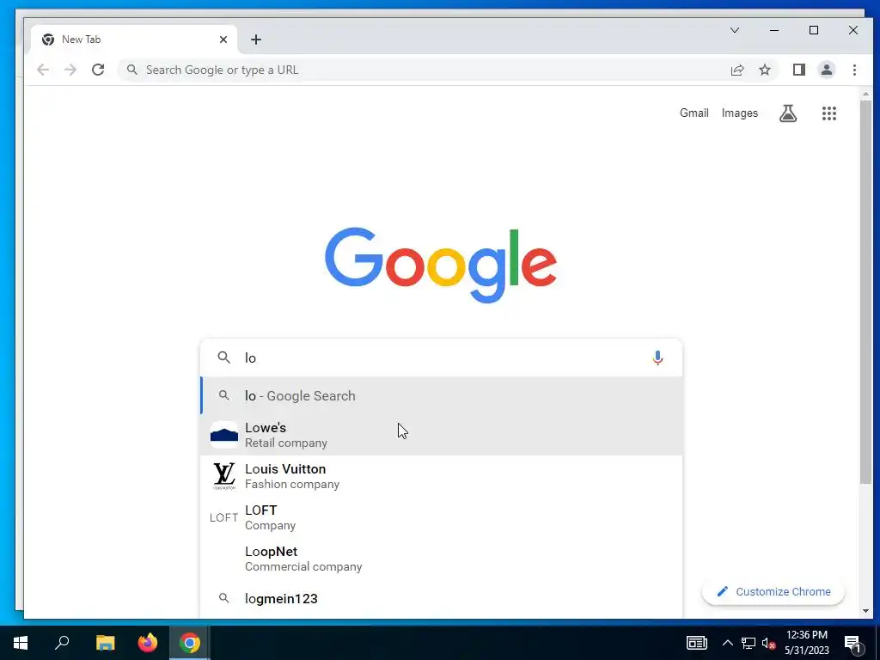Screen dimensions: 880x660
Task: Open the side panel icon
Action: (x=798, y=70)
